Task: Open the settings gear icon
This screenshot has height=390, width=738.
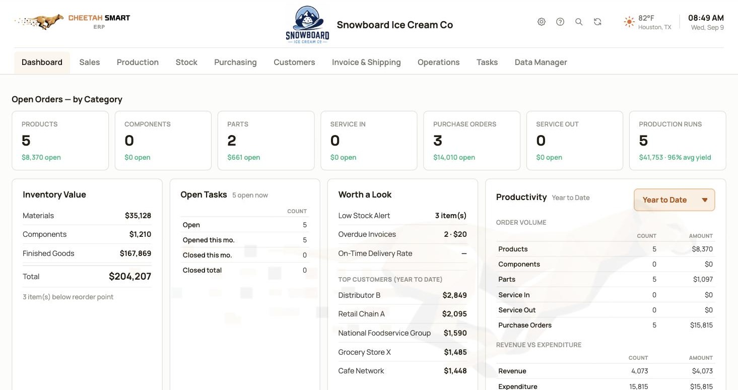Action: point(542,22)
